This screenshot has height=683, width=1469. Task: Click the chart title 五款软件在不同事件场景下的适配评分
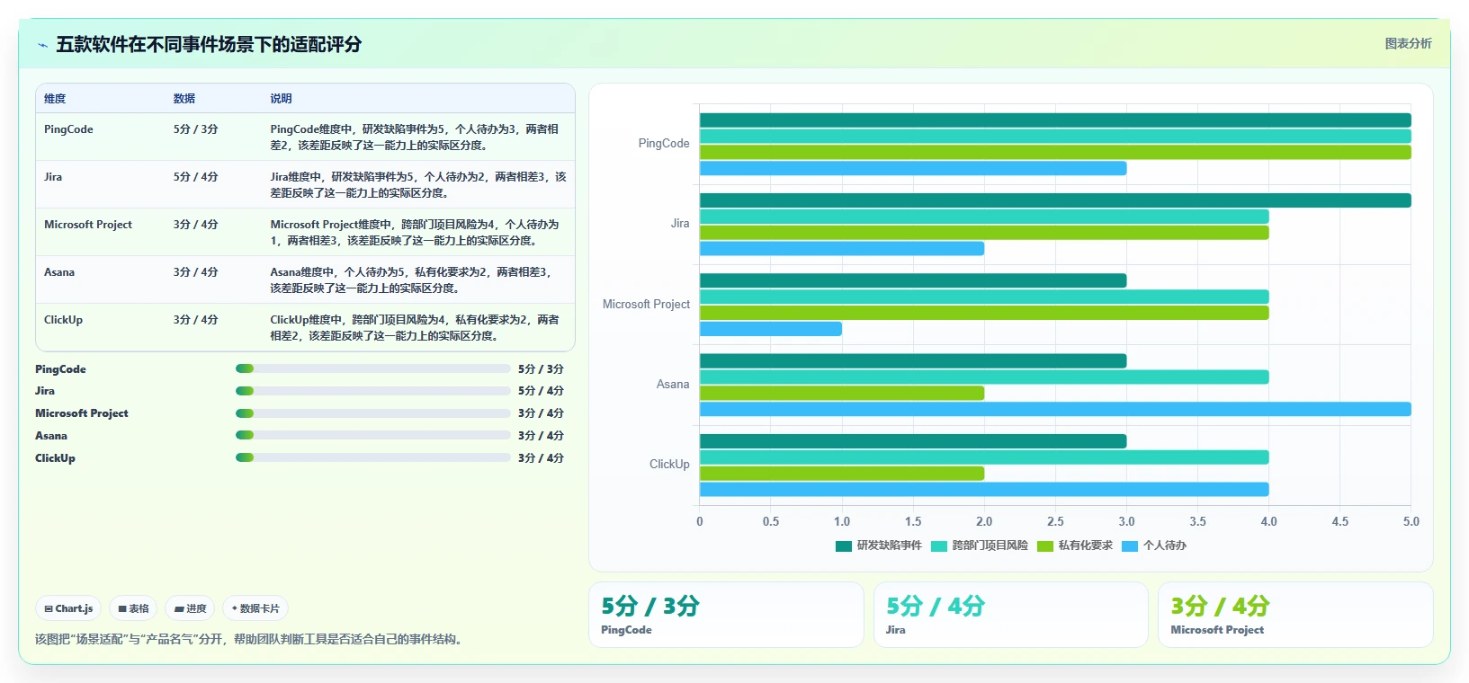point(209,45)
